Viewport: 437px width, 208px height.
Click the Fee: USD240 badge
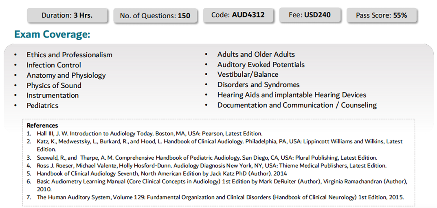[310, 15]
